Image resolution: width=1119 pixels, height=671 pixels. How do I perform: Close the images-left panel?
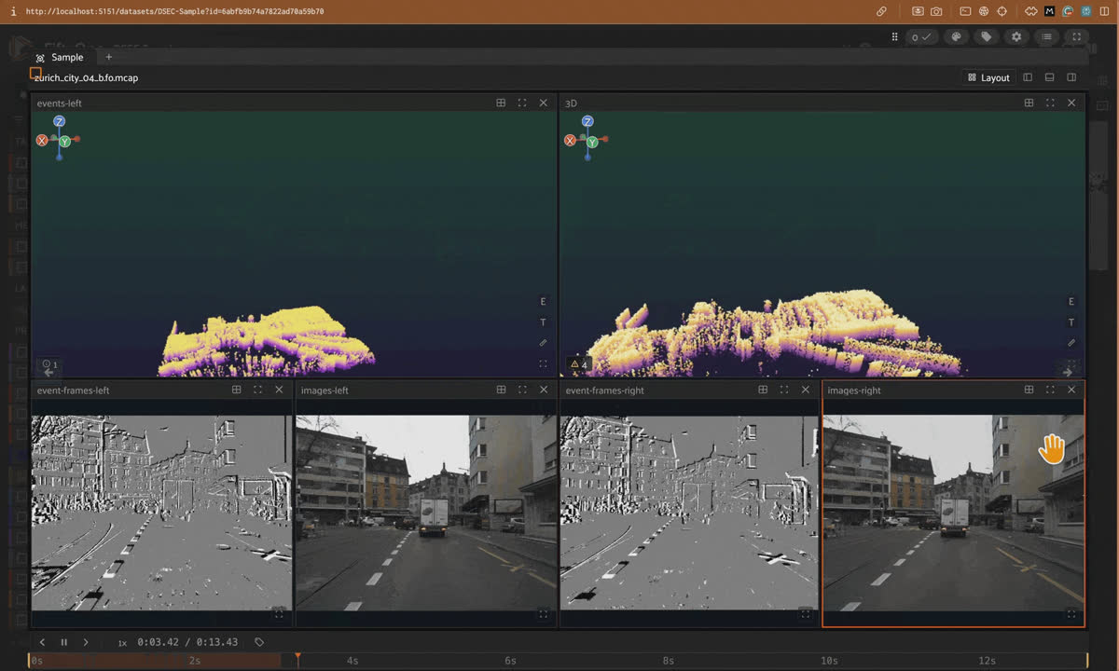[x=544, y=390]
